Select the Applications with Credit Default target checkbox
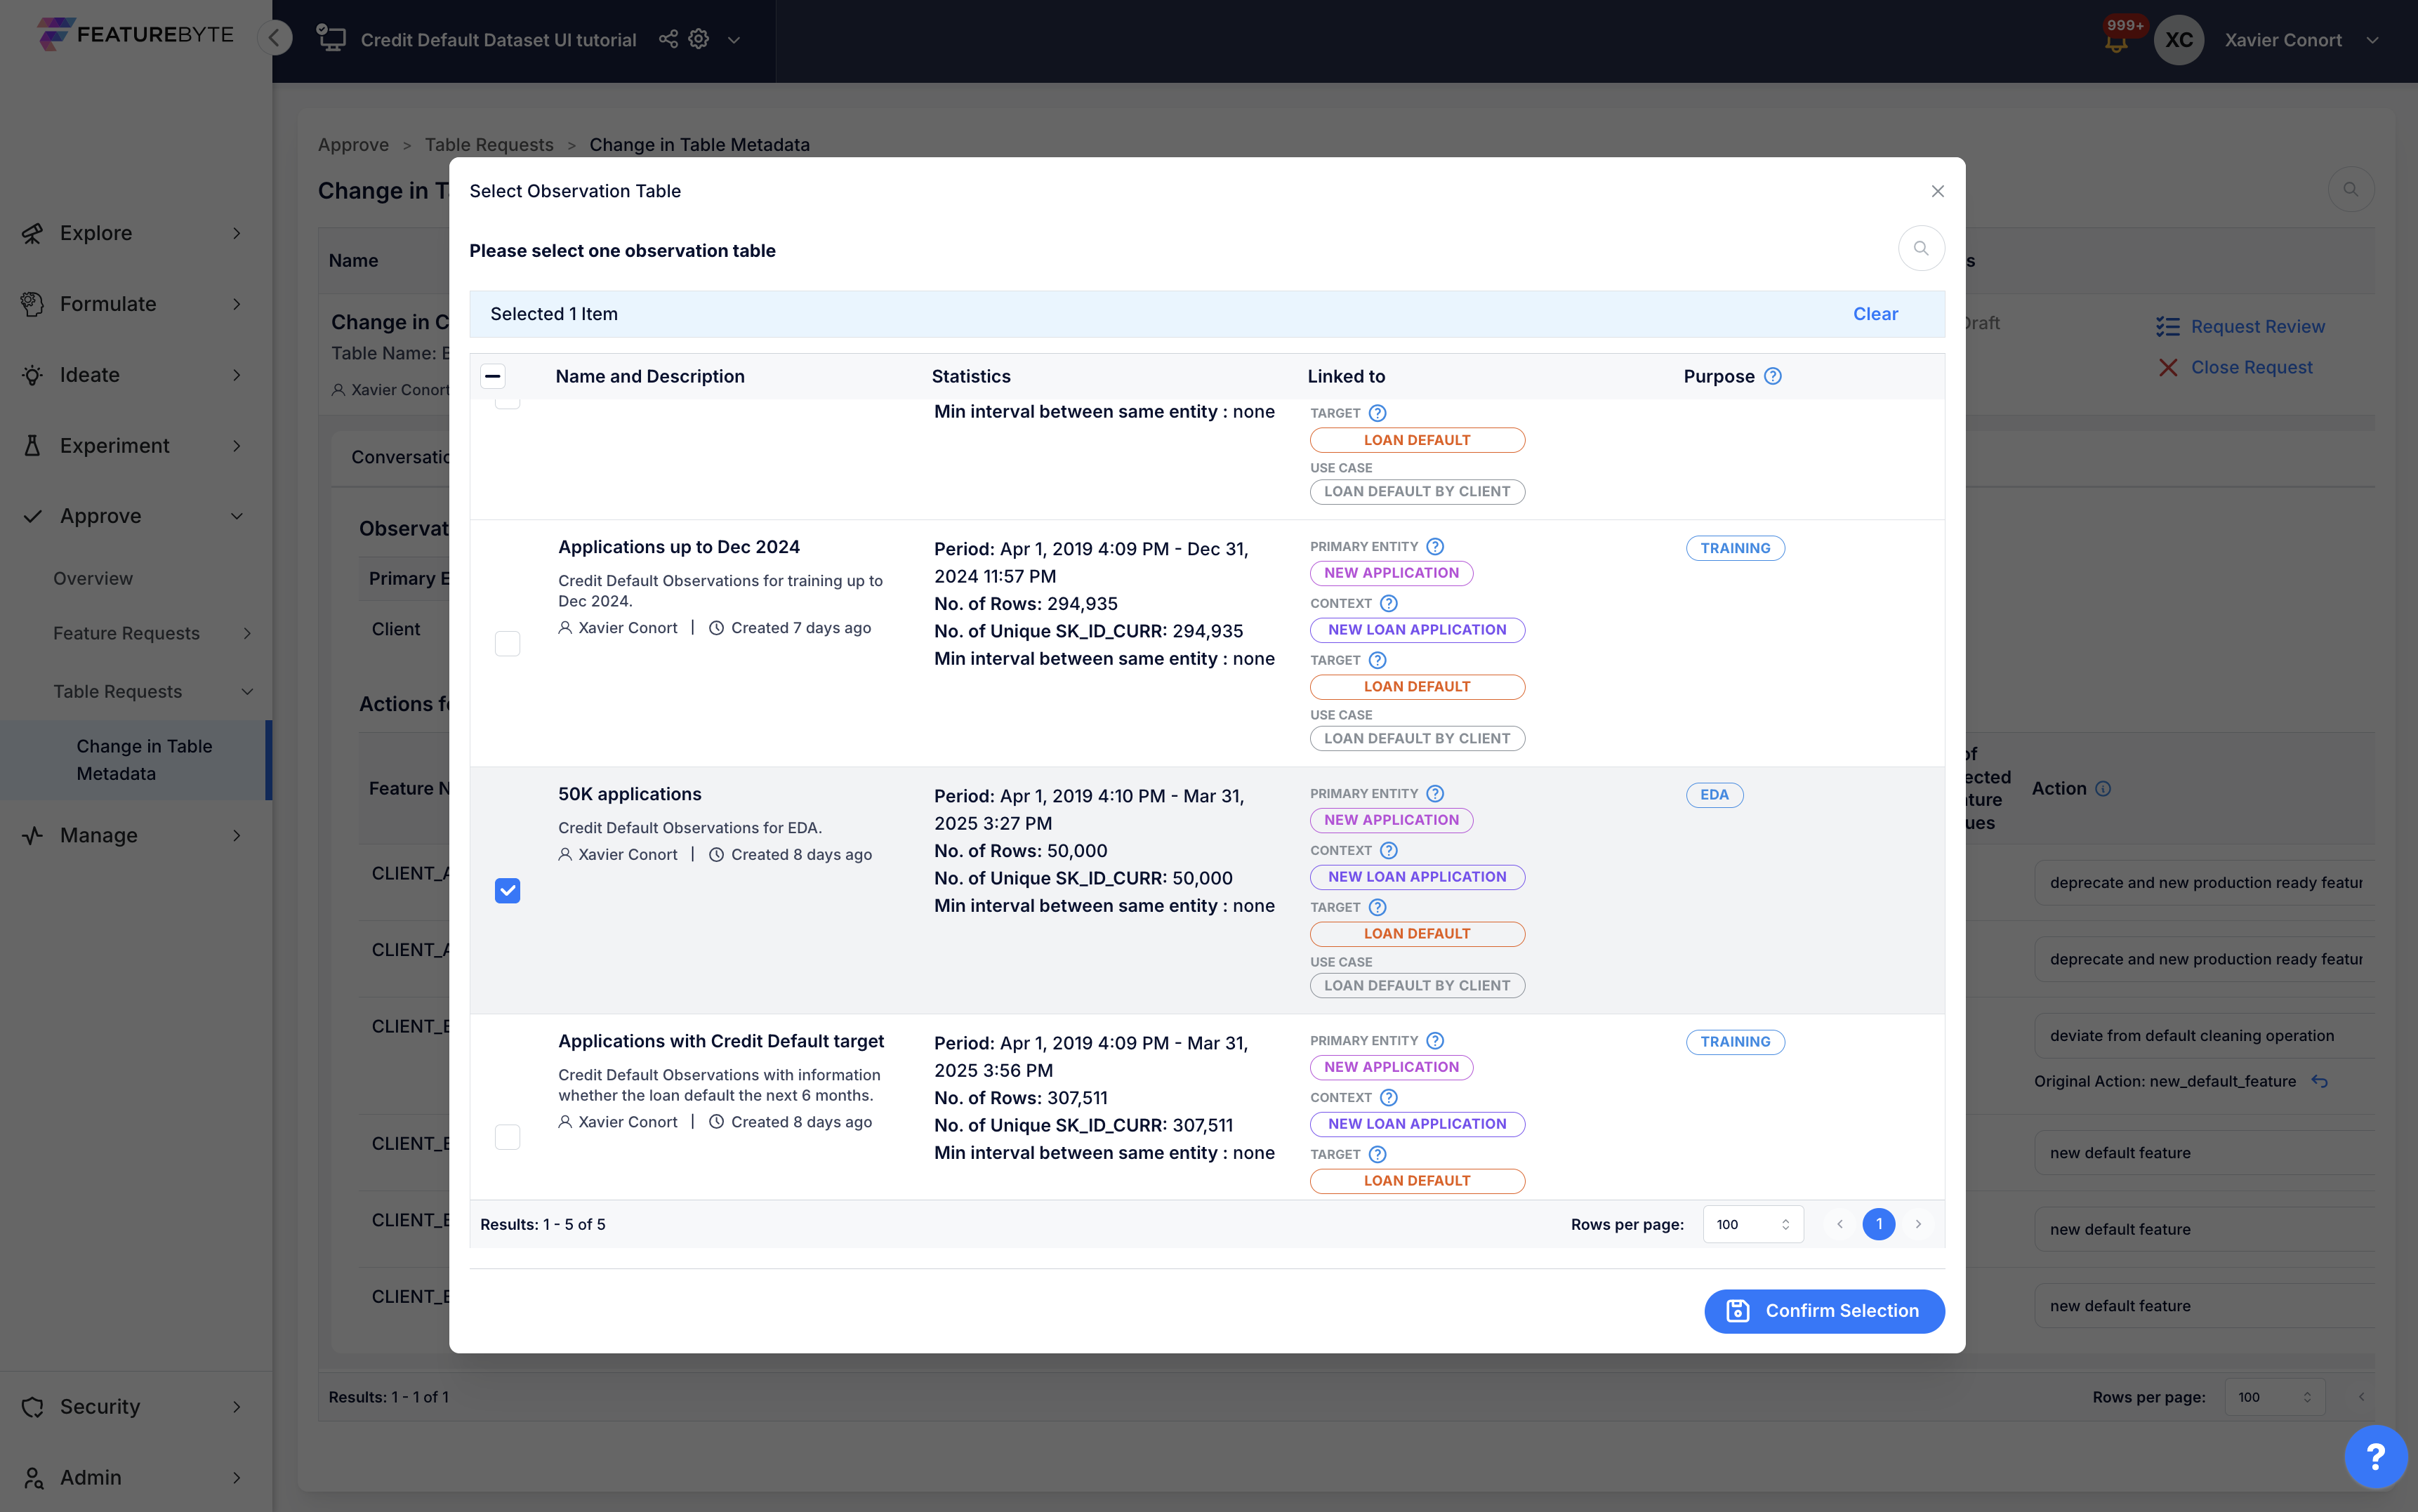Image resolution: width=2418 pixels, height=1512 pixels. (x=507, y=1137)
